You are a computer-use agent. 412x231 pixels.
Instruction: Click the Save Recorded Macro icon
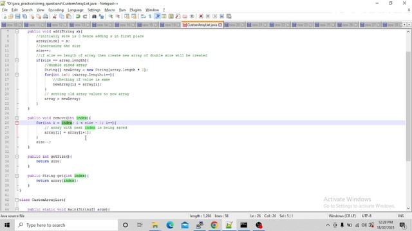point(229,16)
